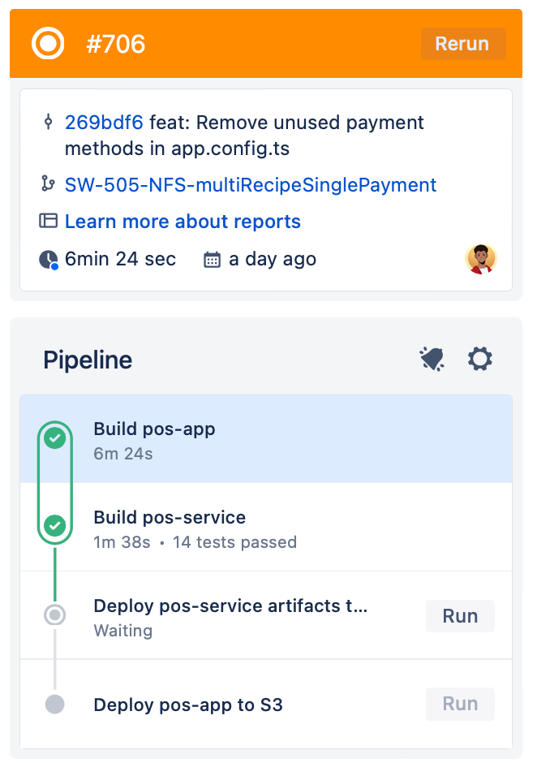Click the reports panel icon
This screenshot has width=537, height=763.
pos(48,221)
